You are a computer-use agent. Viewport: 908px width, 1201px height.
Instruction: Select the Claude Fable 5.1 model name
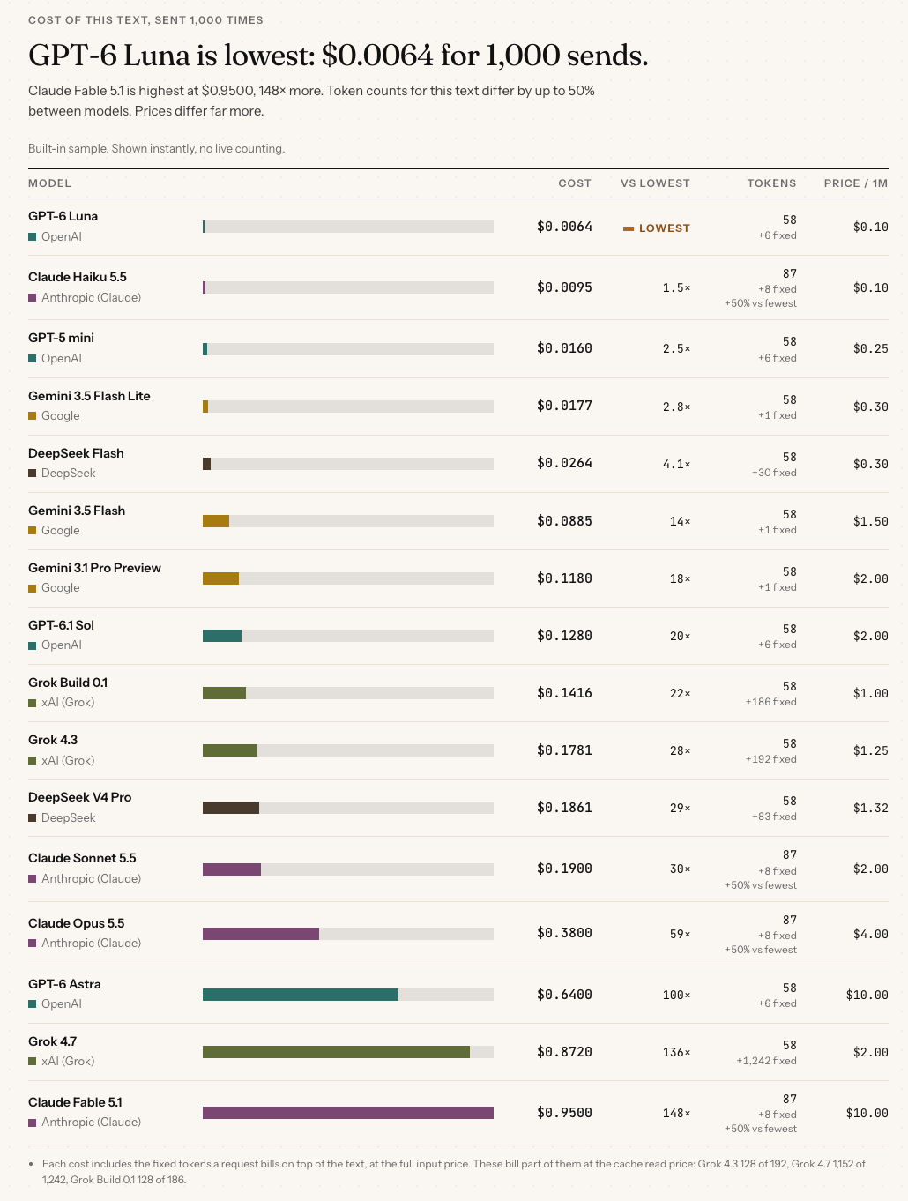click(75, 1102)
